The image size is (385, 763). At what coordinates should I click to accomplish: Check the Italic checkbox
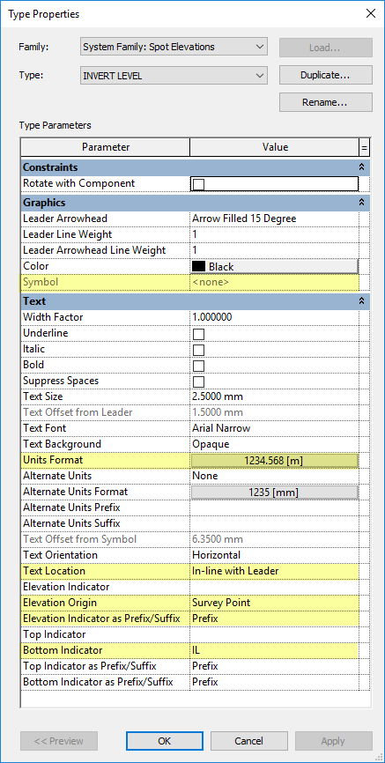point(198,350)
